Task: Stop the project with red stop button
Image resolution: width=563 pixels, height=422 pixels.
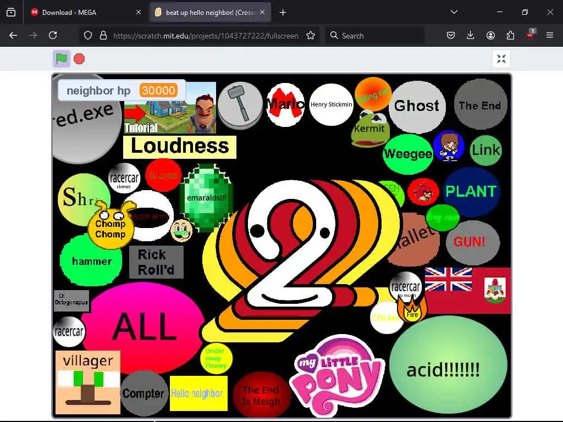Action: click(x=79, y=59)
